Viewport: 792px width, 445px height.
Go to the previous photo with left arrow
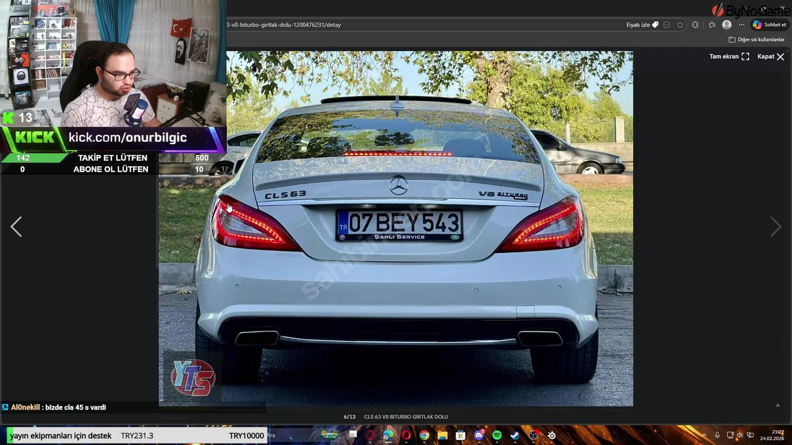click(16, 227)
